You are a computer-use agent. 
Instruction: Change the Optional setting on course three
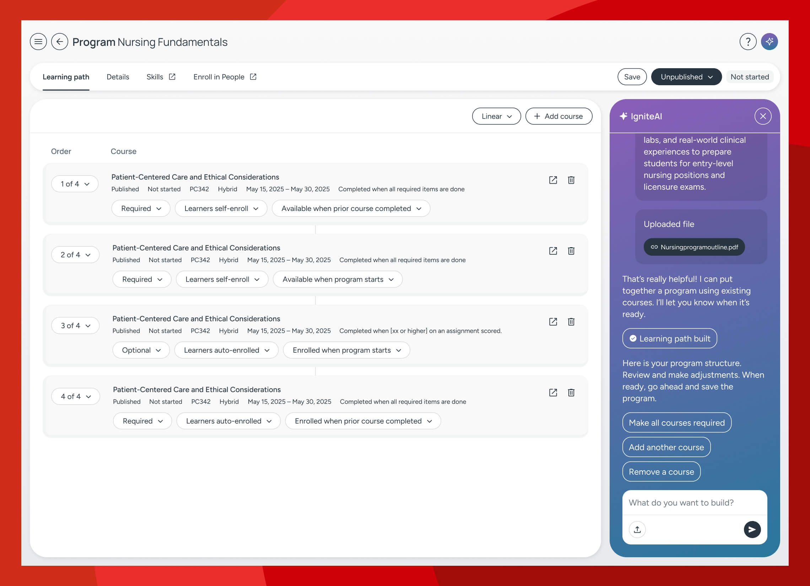point(141,350)
